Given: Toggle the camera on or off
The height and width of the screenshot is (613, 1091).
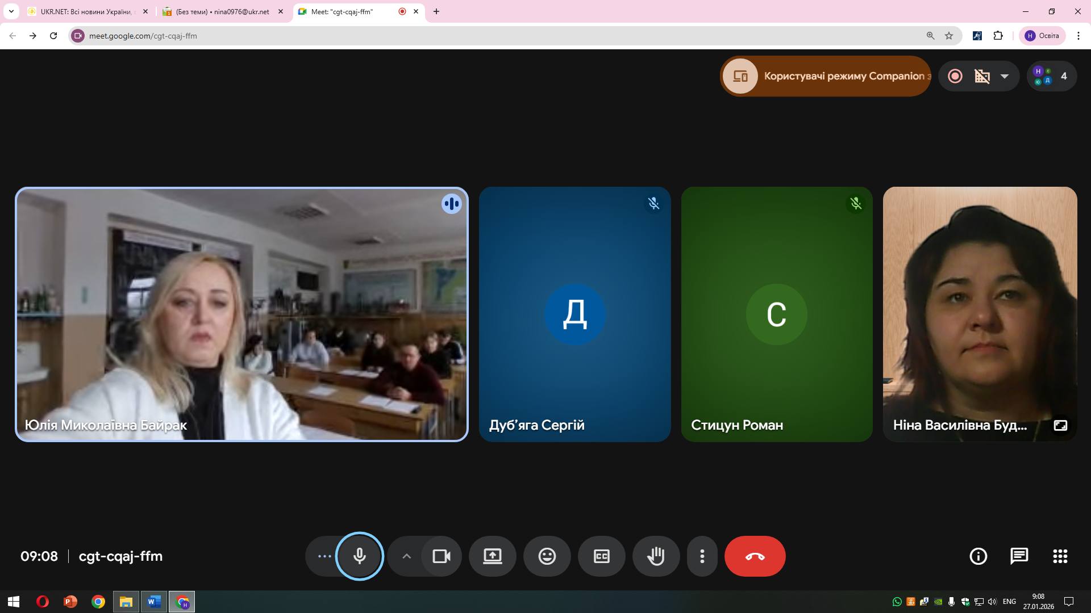Looking at the screenshot, I should click(442, 556).
